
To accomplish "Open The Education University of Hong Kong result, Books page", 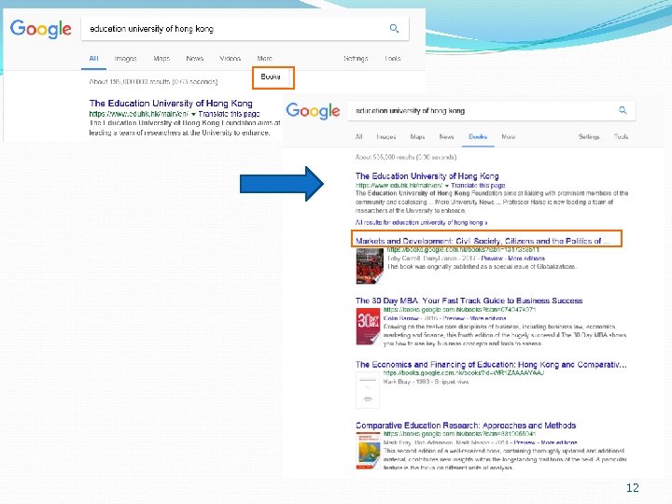I will [427, 176].
